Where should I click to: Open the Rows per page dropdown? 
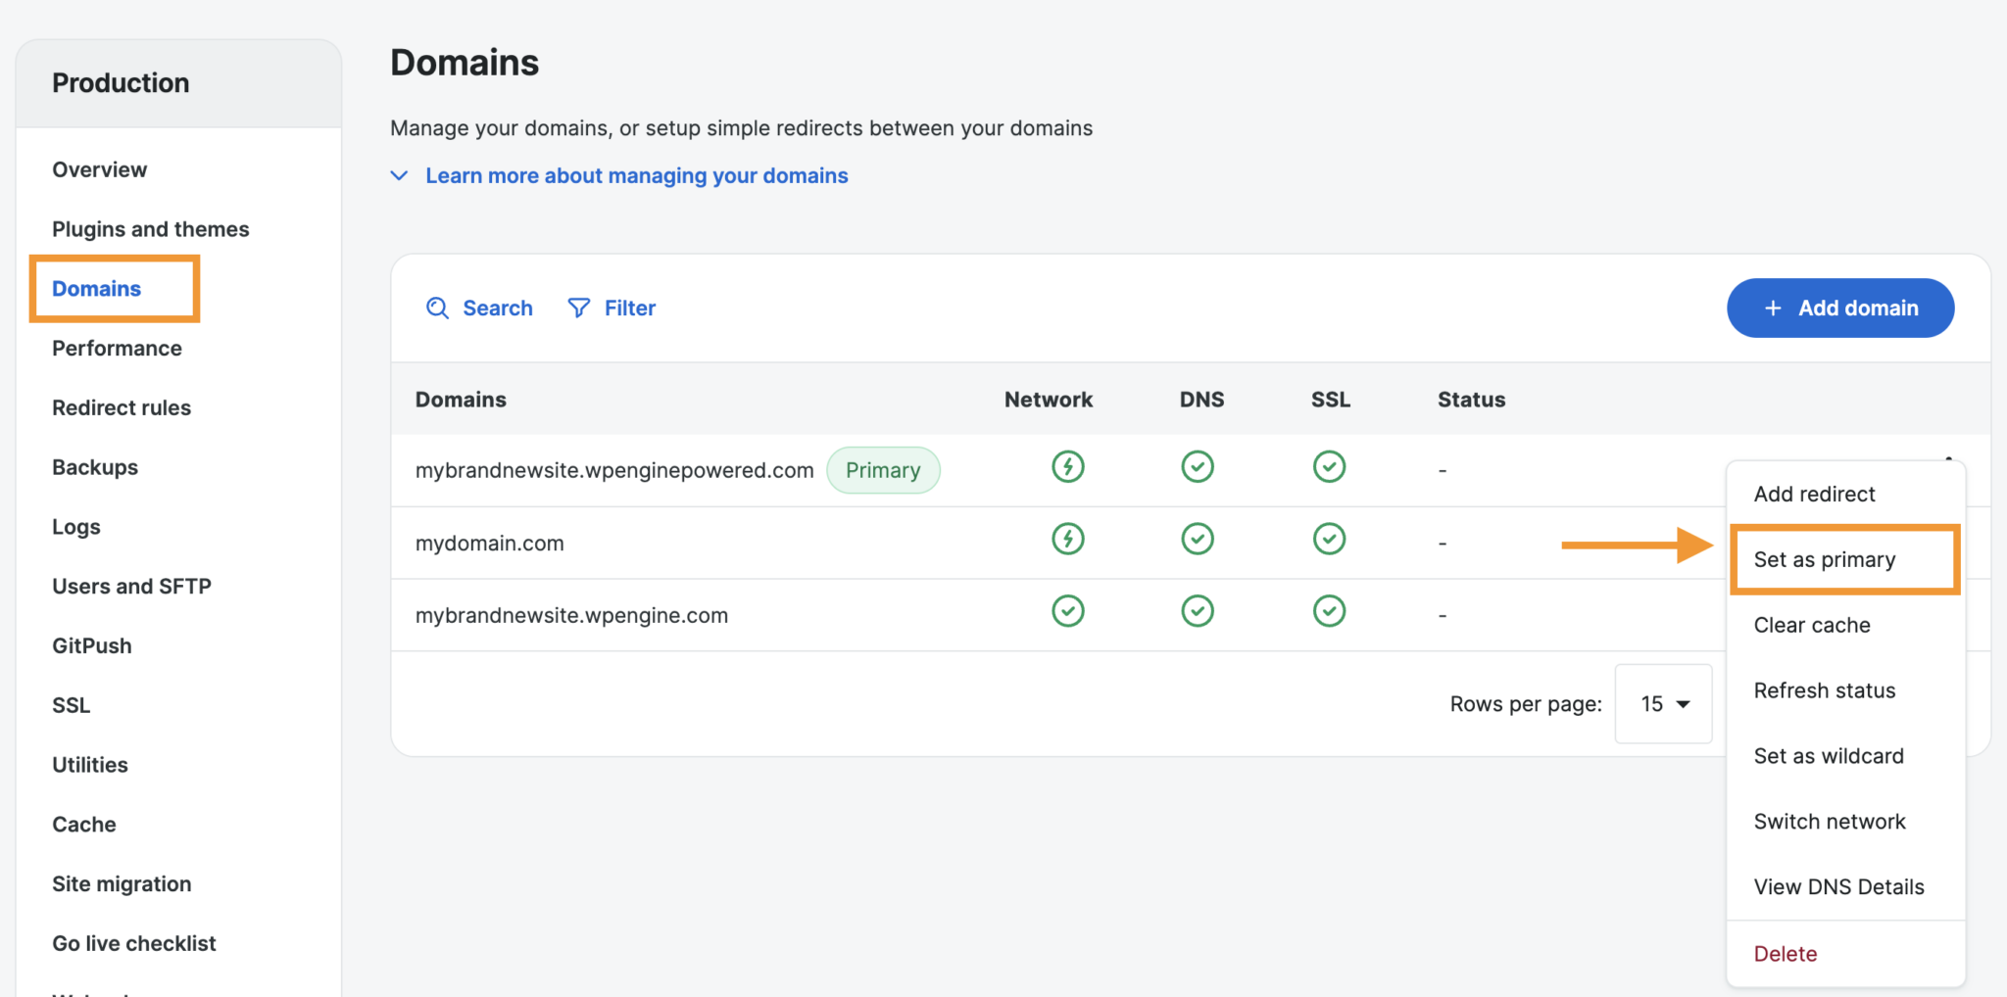click(x=1662, y=703)
